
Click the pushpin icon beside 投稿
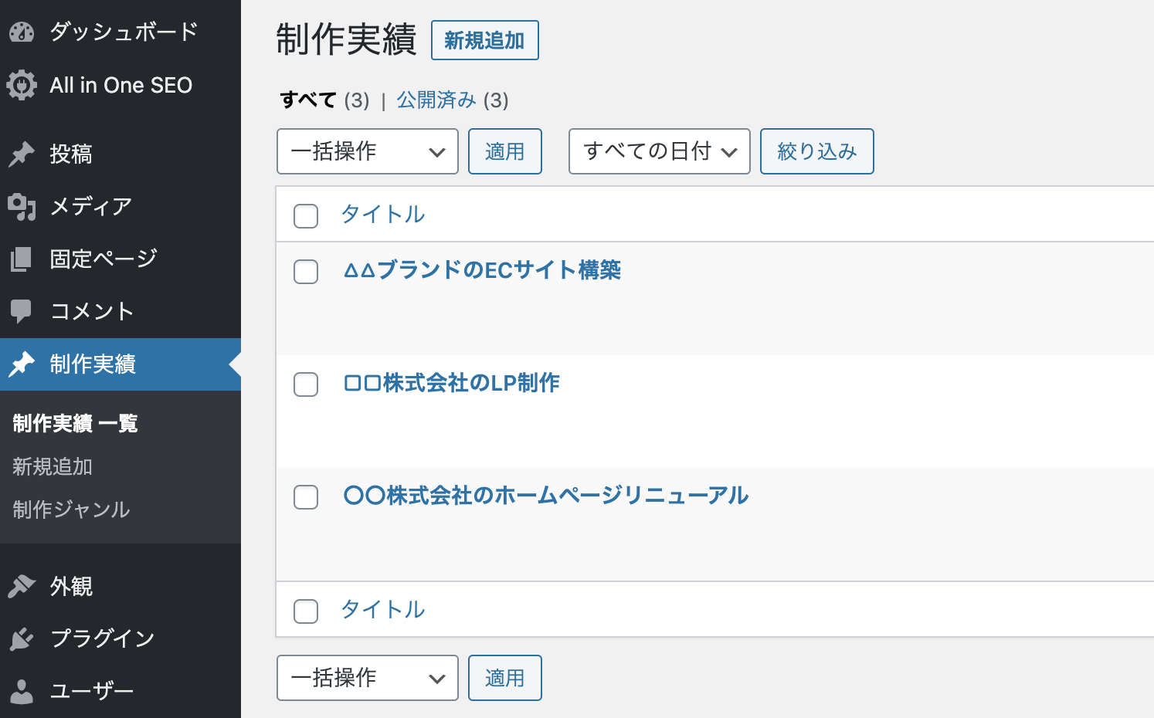pos(22,154)
